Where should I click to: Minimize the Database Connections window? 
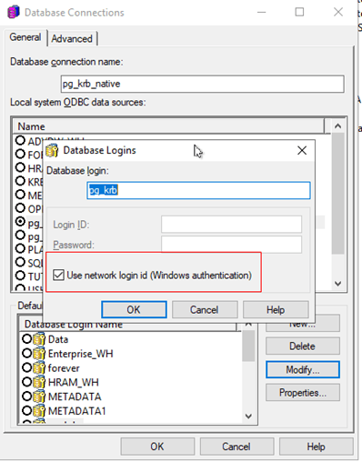[x=261, y=12]
